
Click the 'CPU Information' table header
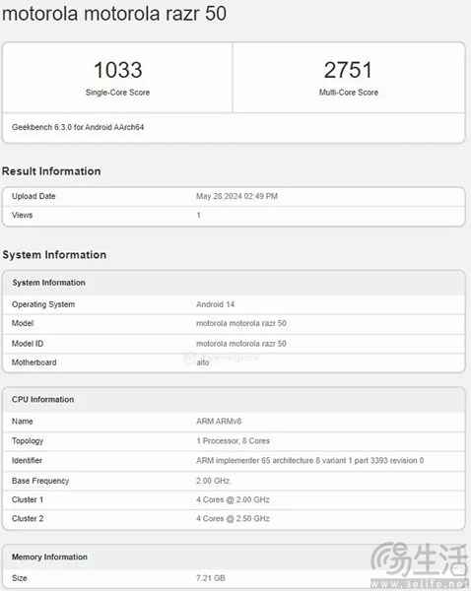43,399
